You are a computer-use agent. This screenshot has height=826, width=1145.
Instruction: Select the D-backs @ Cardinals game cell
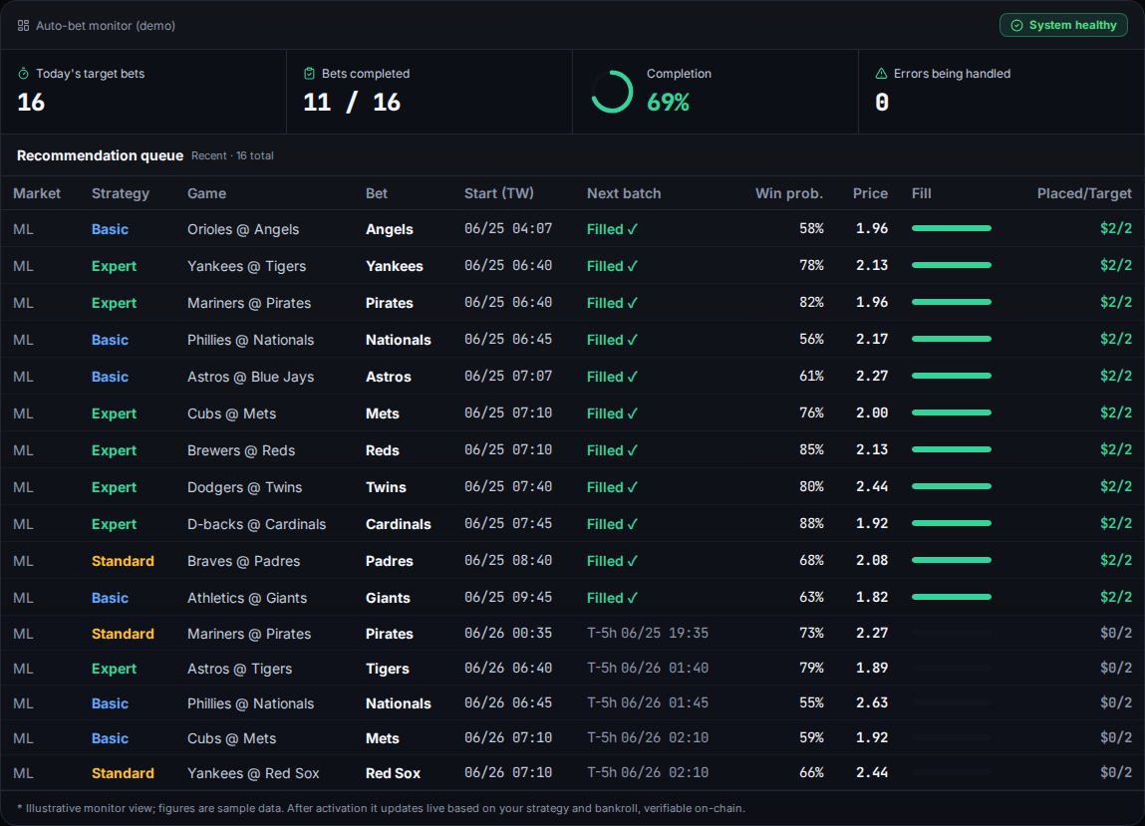tap(256, 524)
